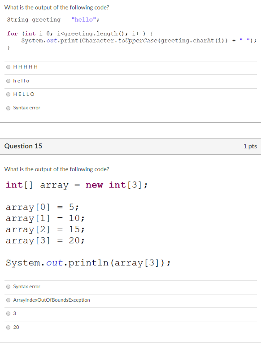Click the String greeting = "hello" code line

tap(53, 20)
